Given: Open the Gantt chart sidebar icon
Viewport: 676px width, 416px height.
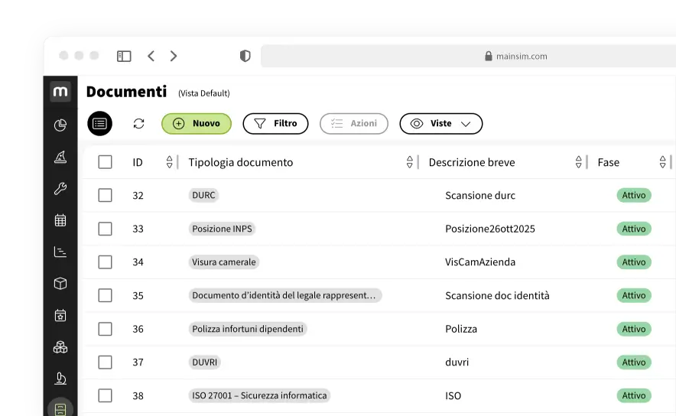Looking at the screenshot, I should [x=60, y=252].
